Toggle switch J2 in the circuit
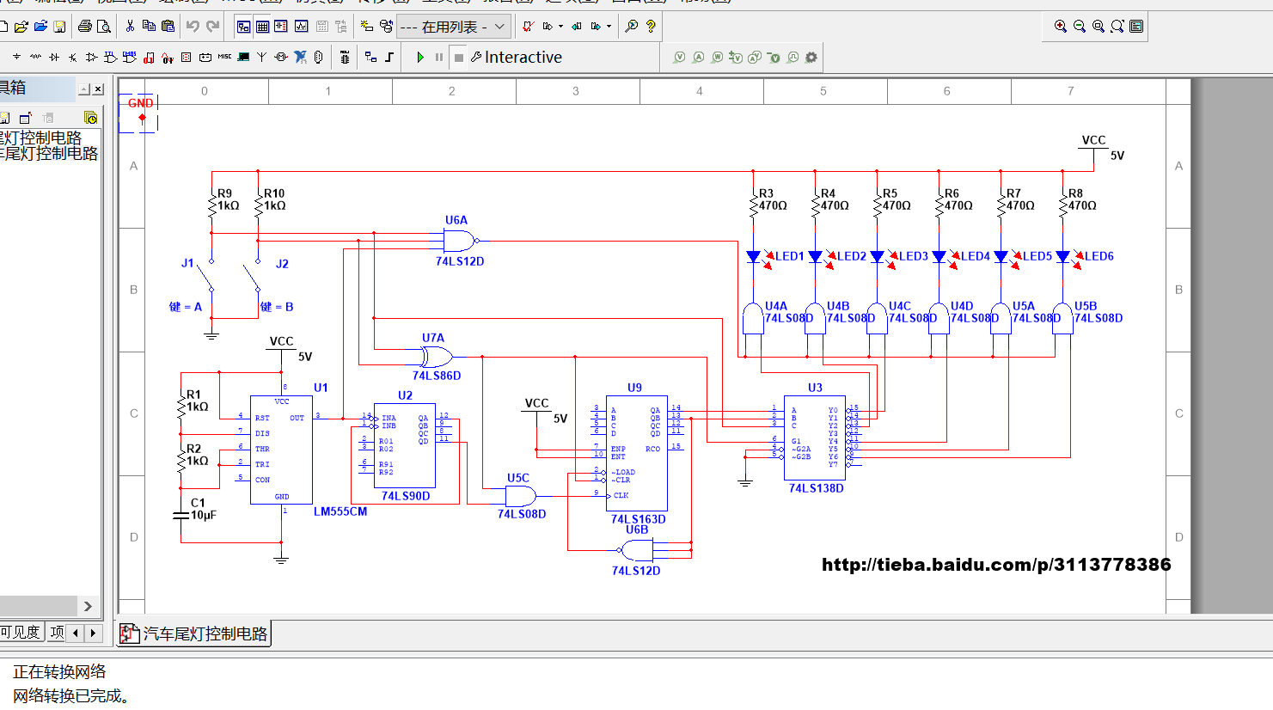Image resolution: width=1273 pixels, height=710 pixels. tap(251, 276)
